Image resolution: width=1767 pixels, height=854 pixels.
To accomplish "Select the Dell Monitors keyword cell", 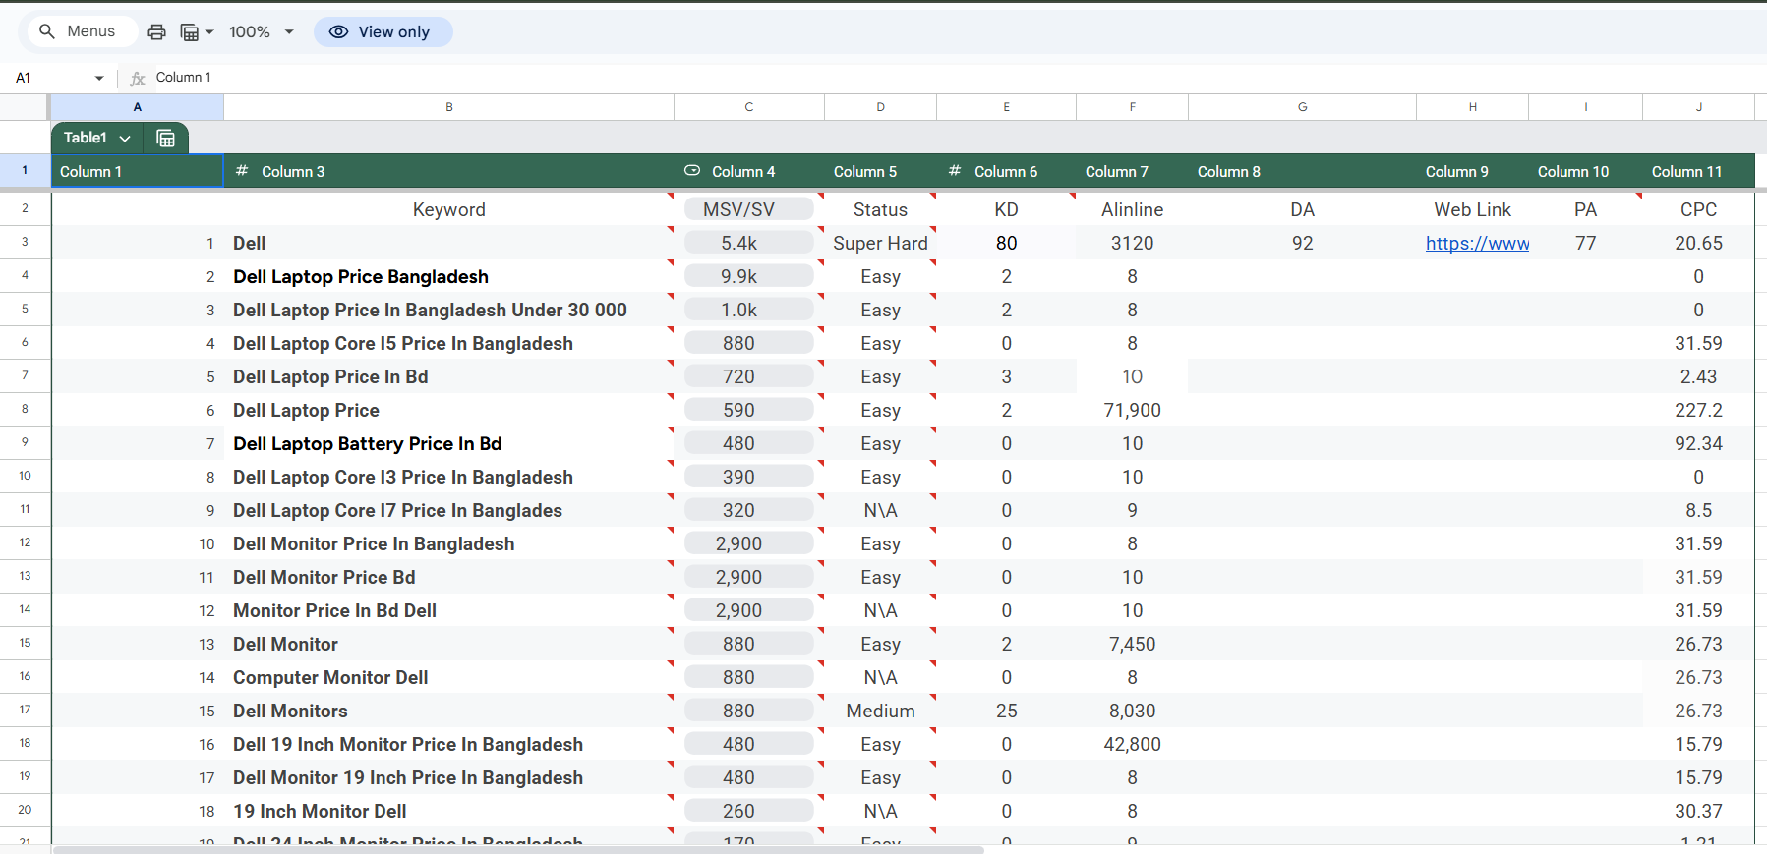I will [449, 711].
